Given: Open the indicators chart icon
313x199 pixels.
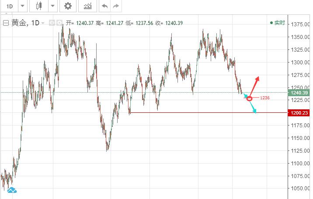Looking at the screenshot, I should click(87, 6).
